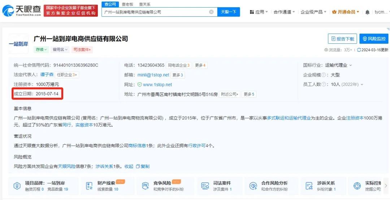The width and height of the screenshot is (390, 200).
Task: Click the phone number 13423604365
Action: [x=151, y=65]
